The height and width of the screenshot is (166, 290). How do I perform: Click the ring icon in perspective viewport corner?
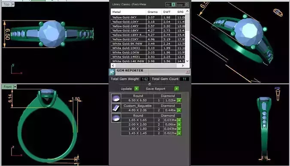click(278, 12)
